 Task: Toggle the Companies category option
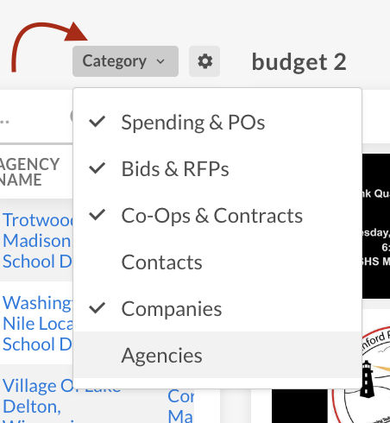click(217, 308)
